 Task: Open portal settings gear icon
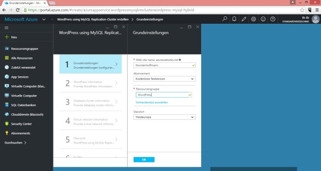pos(253,19)
